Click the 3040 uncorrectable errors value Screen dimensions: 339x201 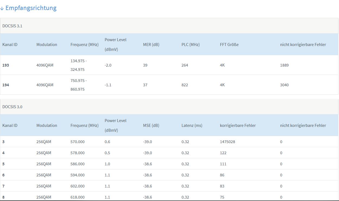click(x=284, y=85)
